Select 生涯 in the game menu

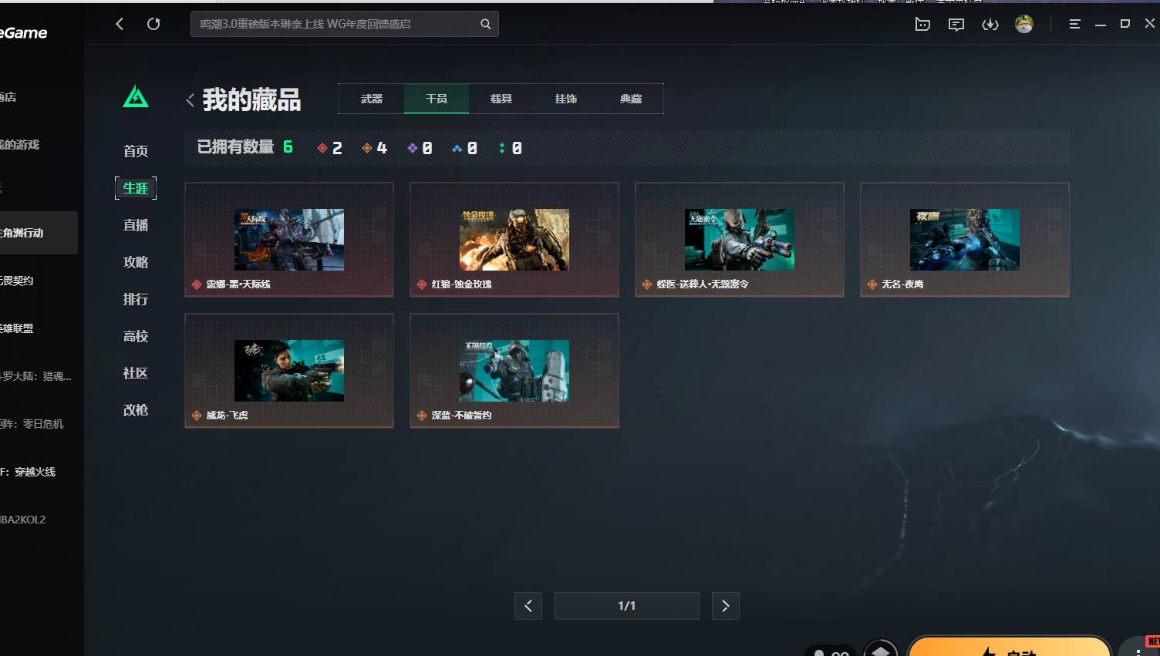point(136,188)
